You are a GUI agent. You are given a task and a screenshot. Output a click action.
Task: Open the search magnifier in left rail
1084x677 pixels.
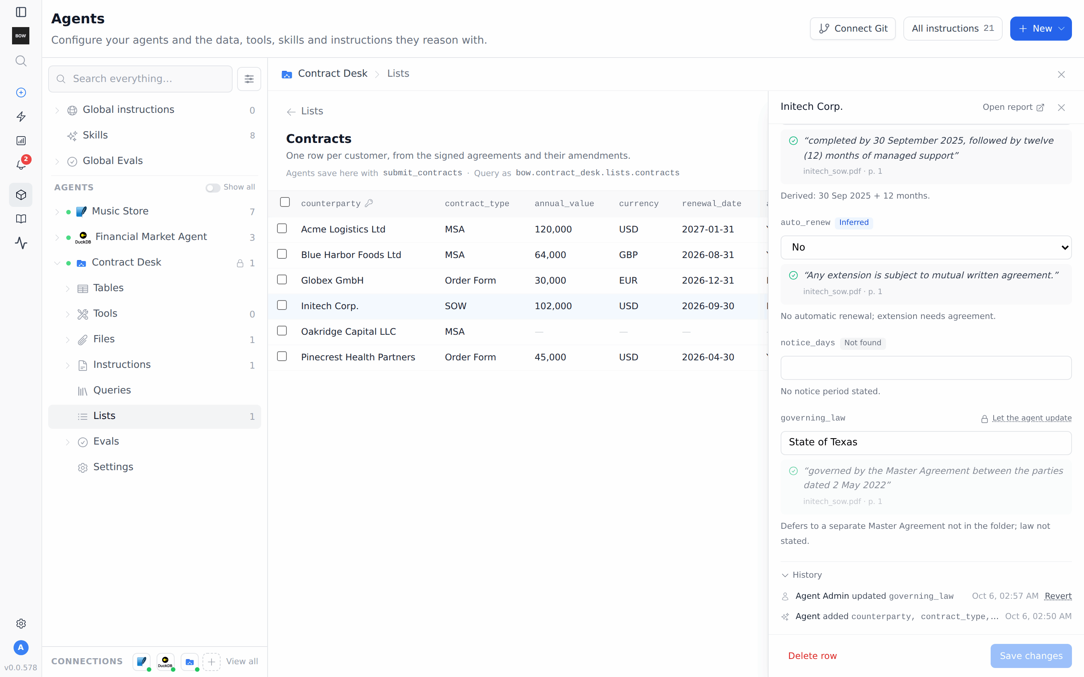point(21,61)
